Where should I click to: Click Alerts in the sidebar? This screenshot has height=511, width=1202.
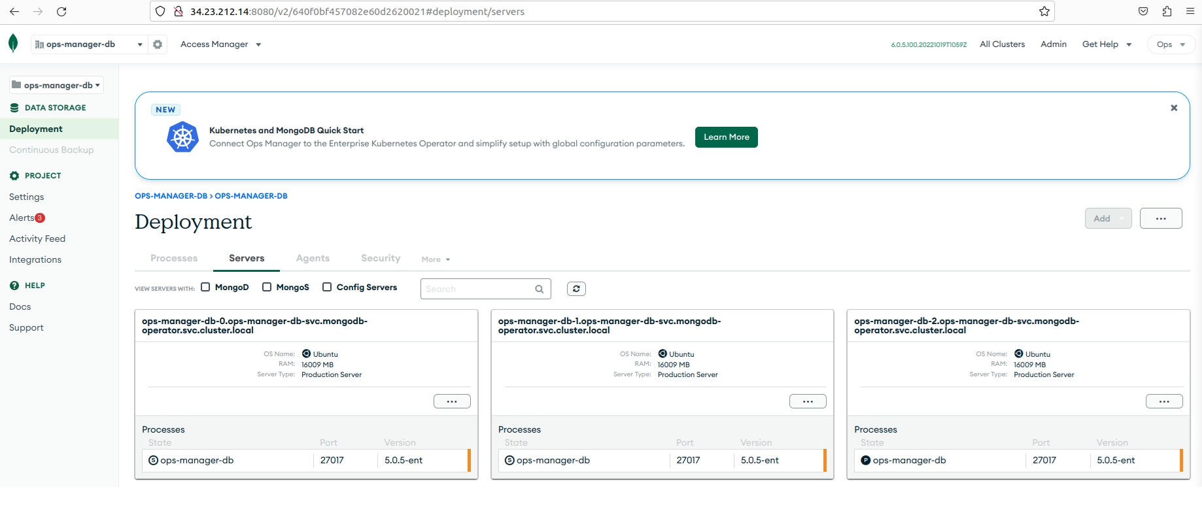(22, 218)
